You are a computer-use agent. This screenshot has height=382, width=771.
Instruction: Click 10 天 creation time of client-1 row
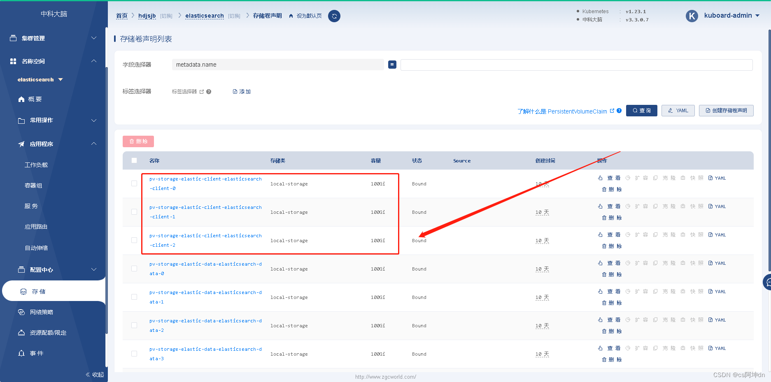pos(542,212)
